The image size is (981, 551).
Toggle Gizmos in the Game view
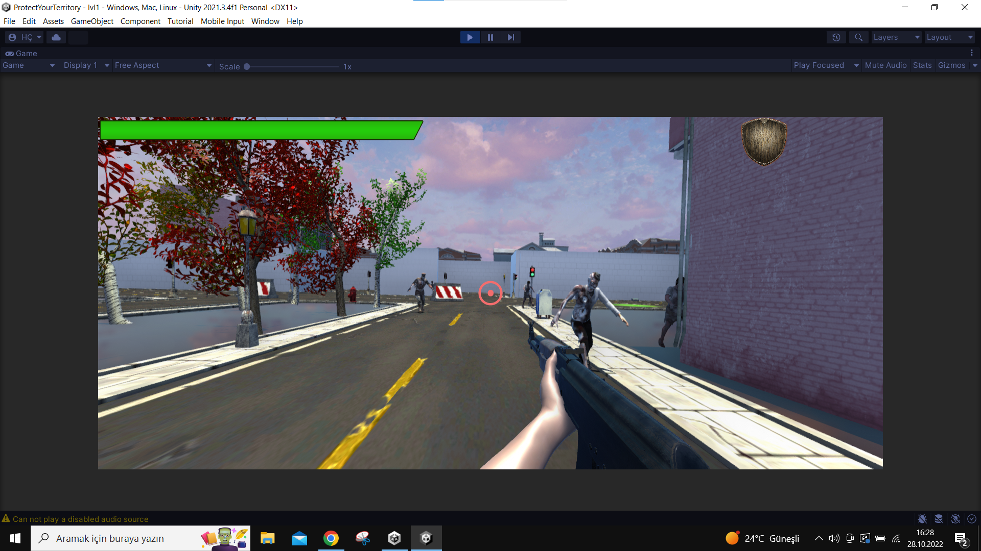point(951,65)
